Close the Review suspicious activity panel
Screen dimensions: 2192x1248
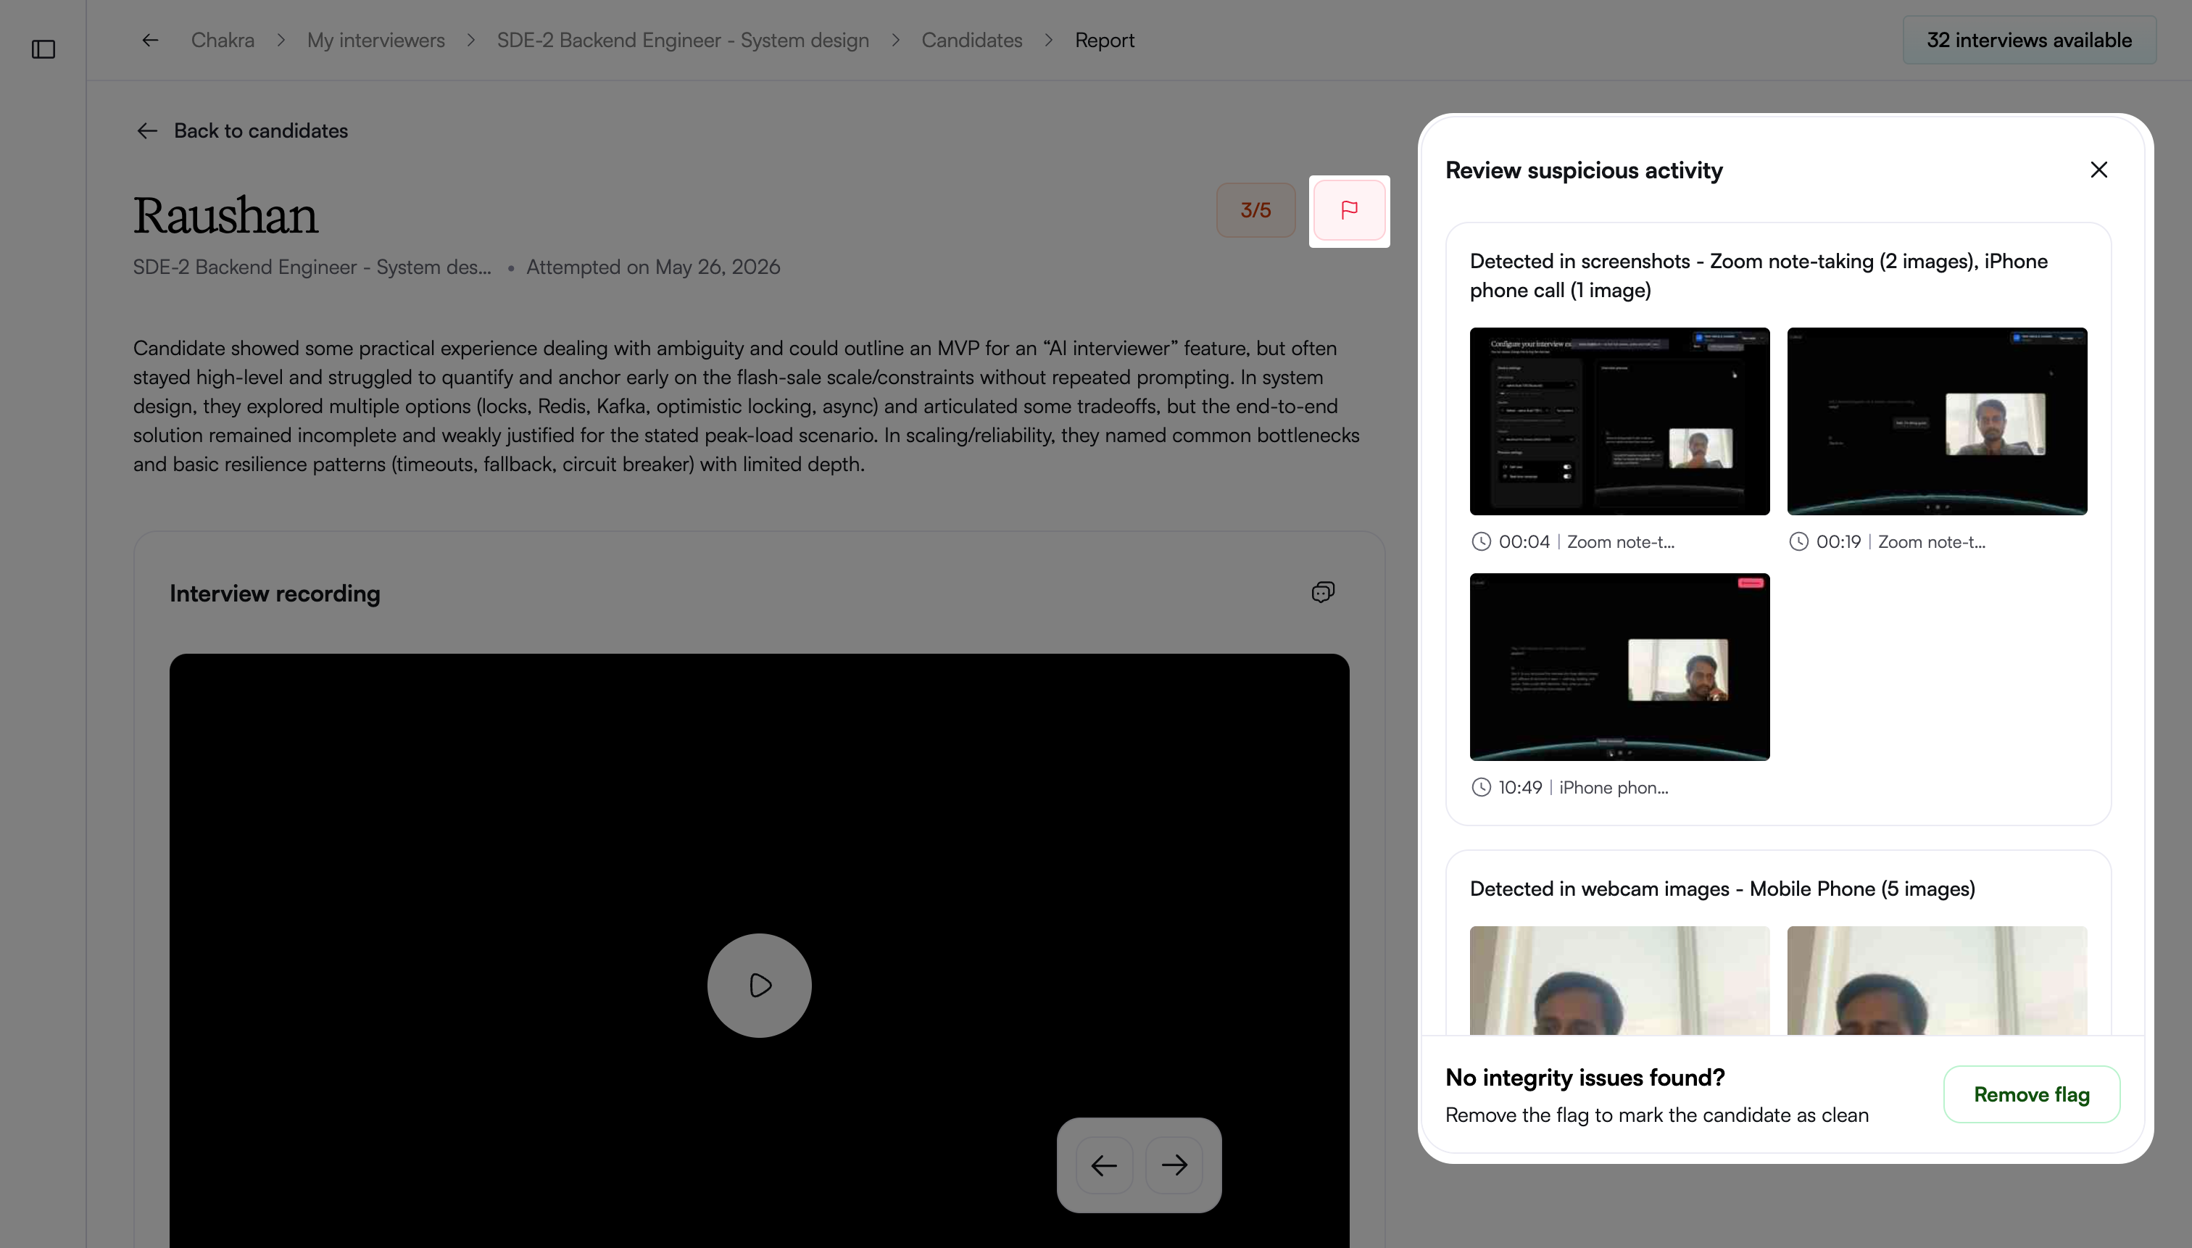tap(2098, 170)
